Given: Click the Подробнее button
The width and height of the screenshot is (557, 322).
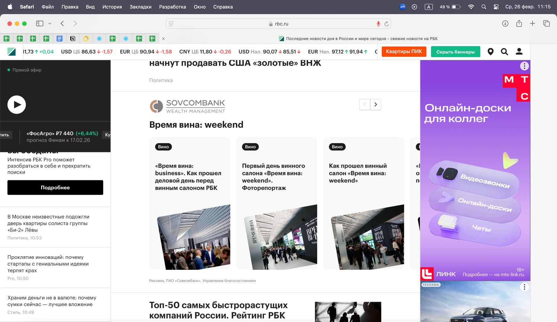Looking at the screenshot, I should [55, 187].
